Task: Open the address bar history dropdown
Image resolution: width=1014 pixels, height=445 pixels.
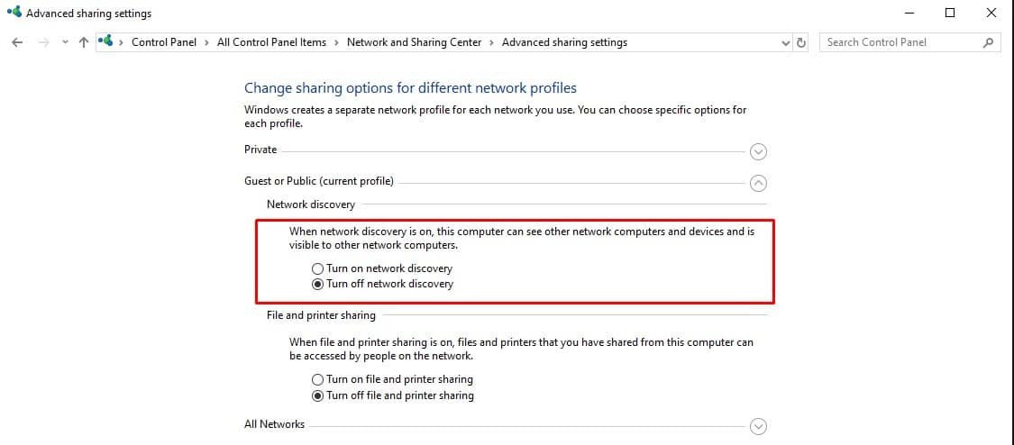Action: tap(785, 42)
